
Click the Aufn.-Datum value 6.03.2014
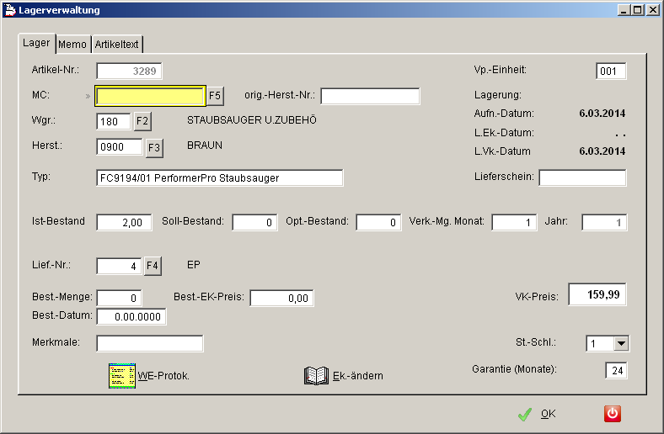602,114
